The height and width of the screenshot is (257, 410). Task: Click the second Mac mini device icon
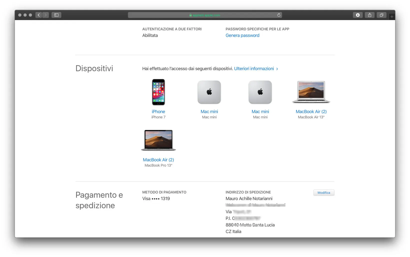260,92
